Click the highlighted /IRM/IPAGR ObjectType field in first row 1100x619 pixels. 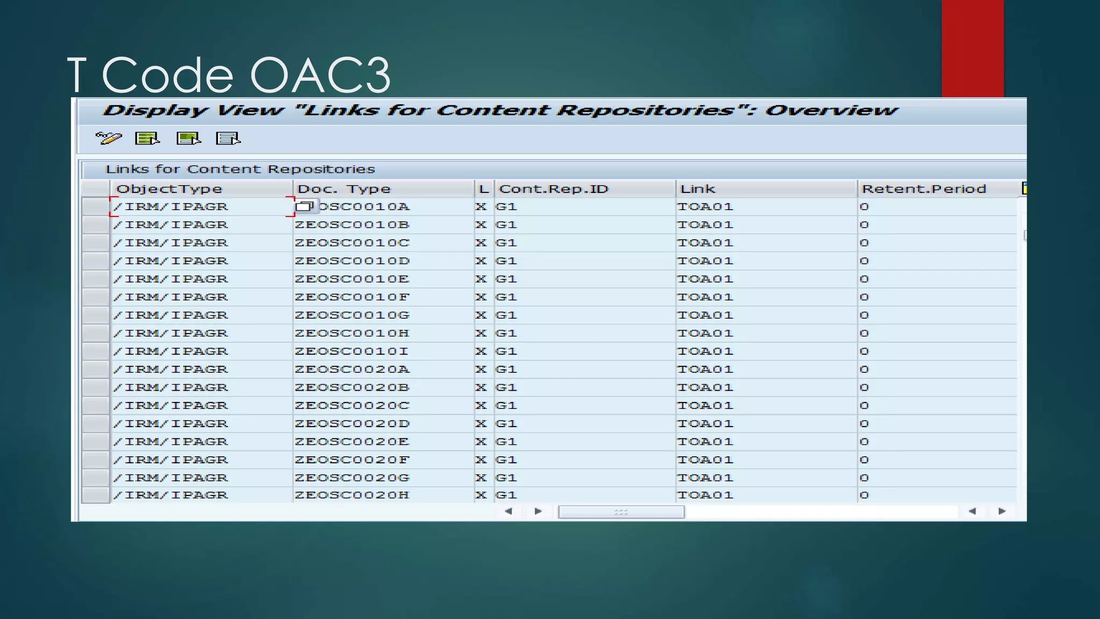[x=202, y=206]
